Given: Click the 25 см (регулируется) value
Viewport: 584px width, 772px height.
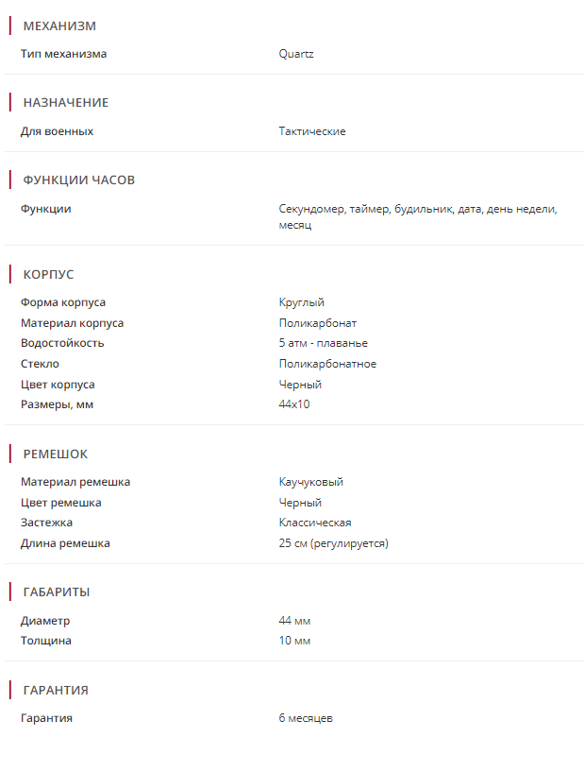Looking at the screenshot, I should click(x=334, y=543).
